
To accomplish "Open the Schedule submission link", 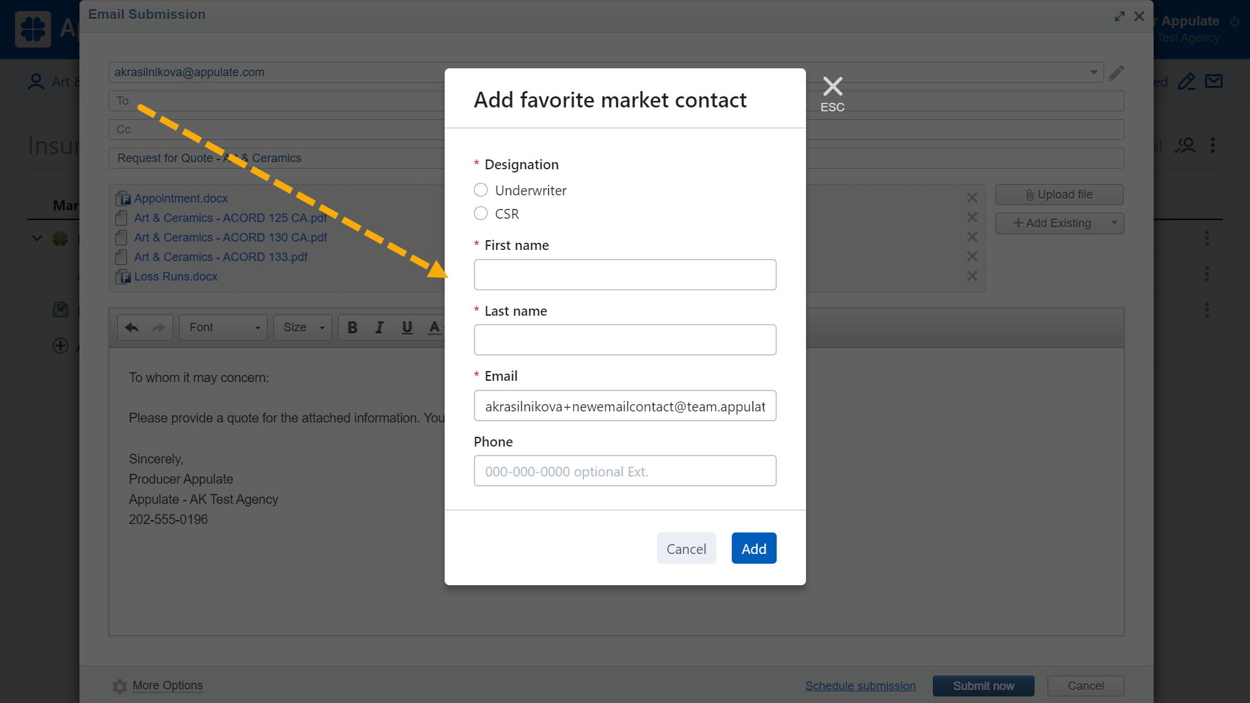I will tap(860, 686).
